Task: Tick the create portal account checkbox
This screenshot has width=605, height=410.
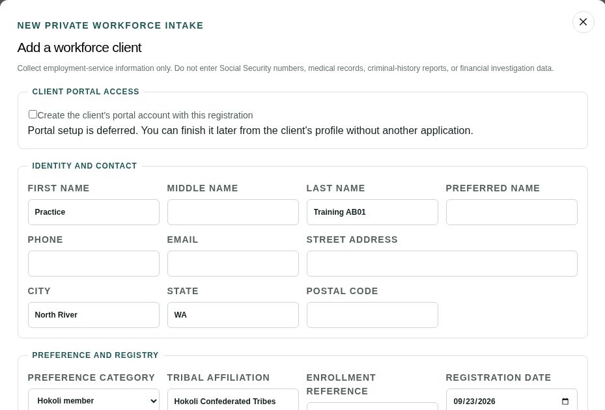Action: [x=33, y=114]
